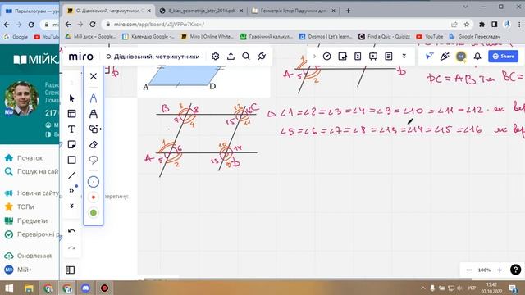Open the user avatar in Miro header
The width and height of the screenshot is (525, 295).
[x=461, y=57]
